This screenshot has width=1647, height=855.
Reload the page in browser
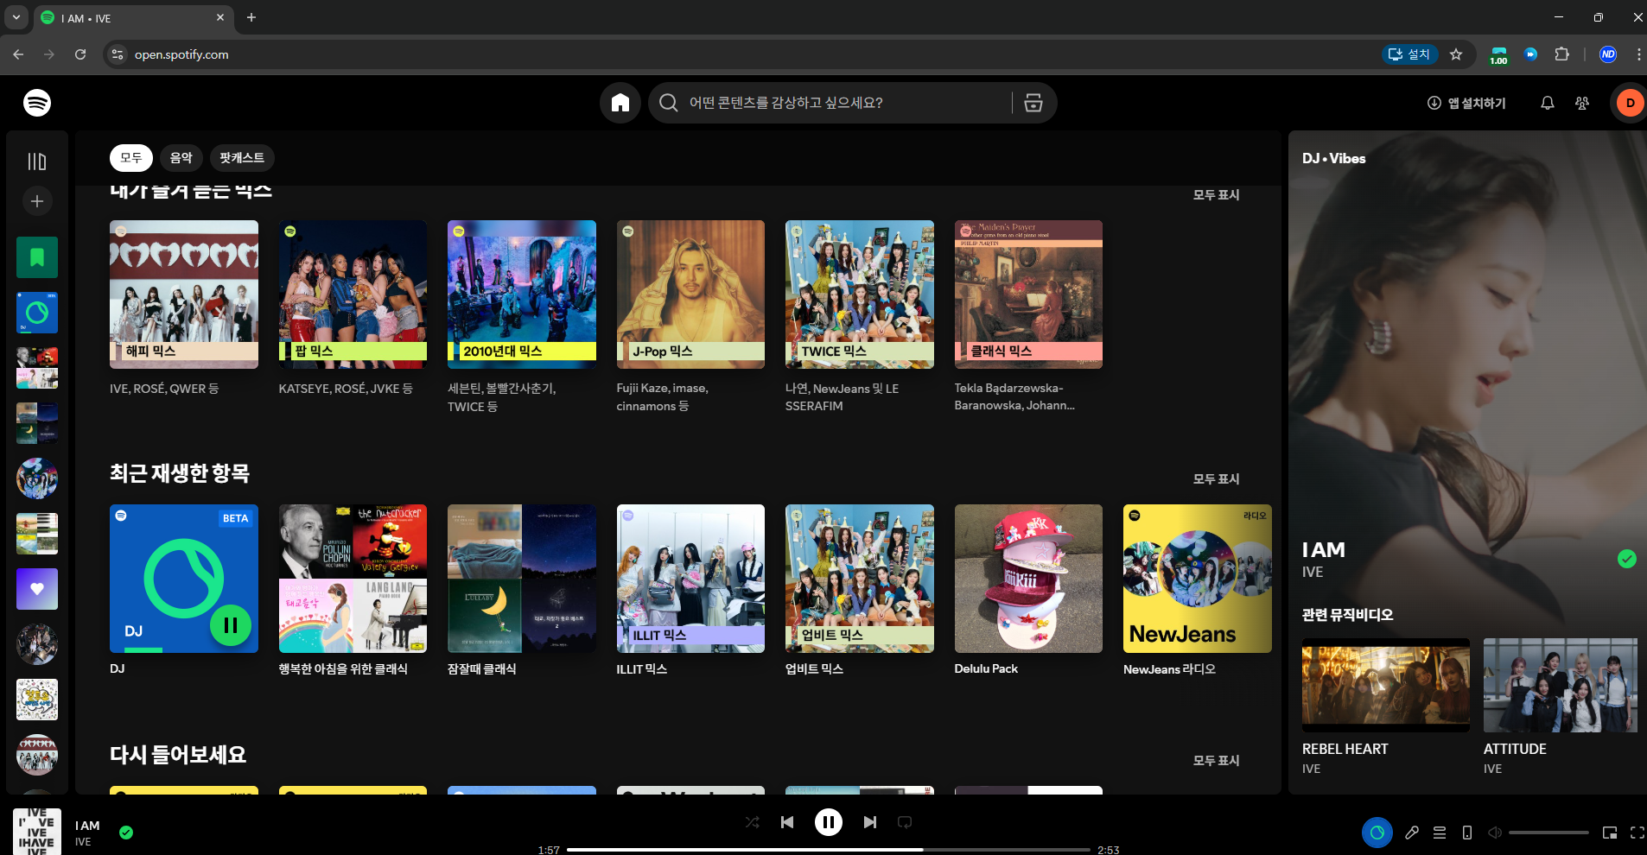[80, 54]
